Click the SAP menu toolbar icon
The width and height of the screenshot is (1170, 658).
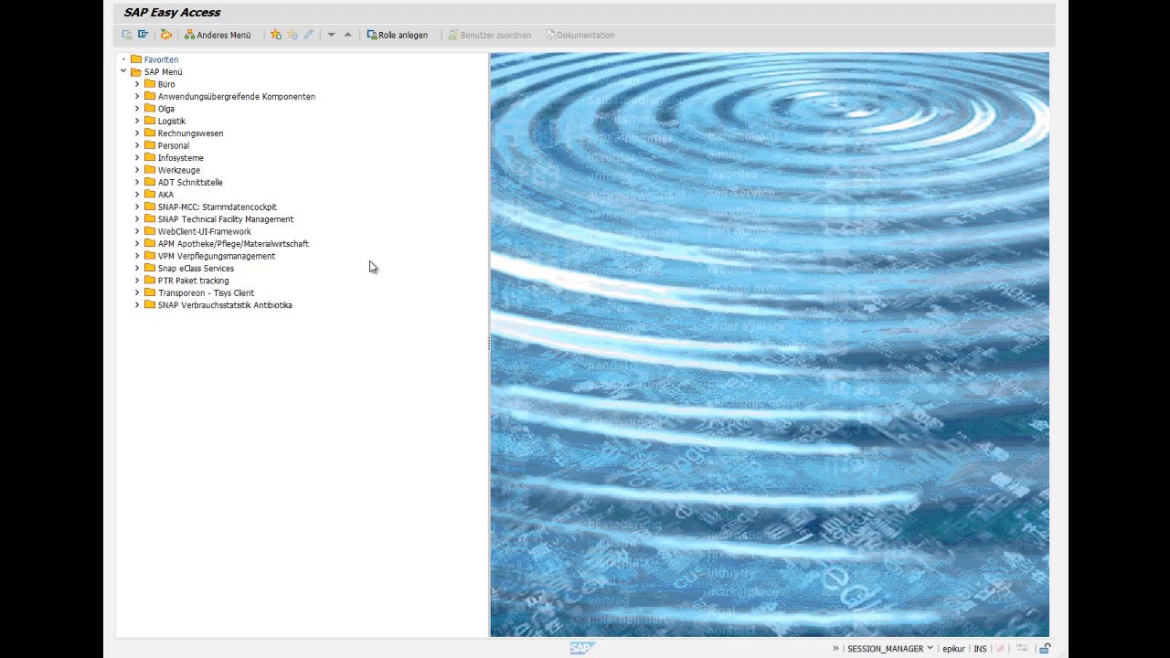coord(144,35)
